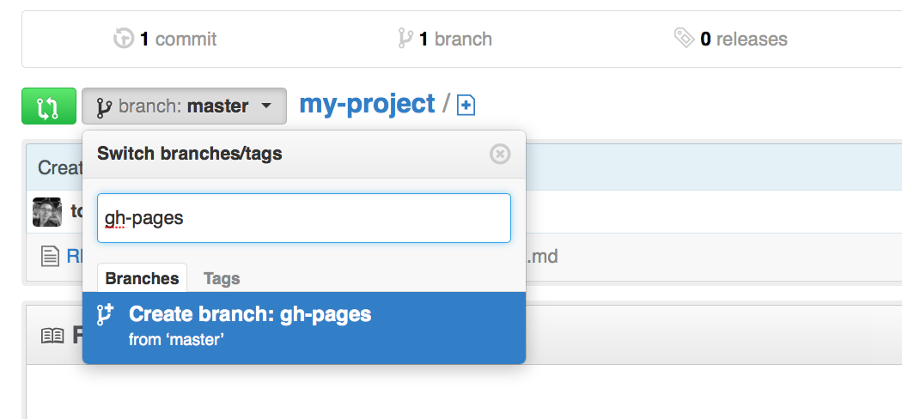
Task: Open the my-project repository link
Action: point(367,104)
